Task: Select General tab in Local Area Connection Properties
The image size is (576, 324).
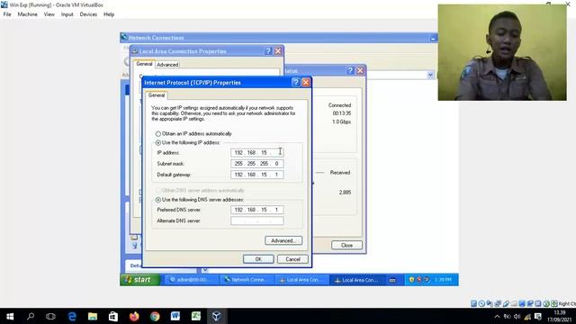Action: pyautogui.click(x=144, y=64)
